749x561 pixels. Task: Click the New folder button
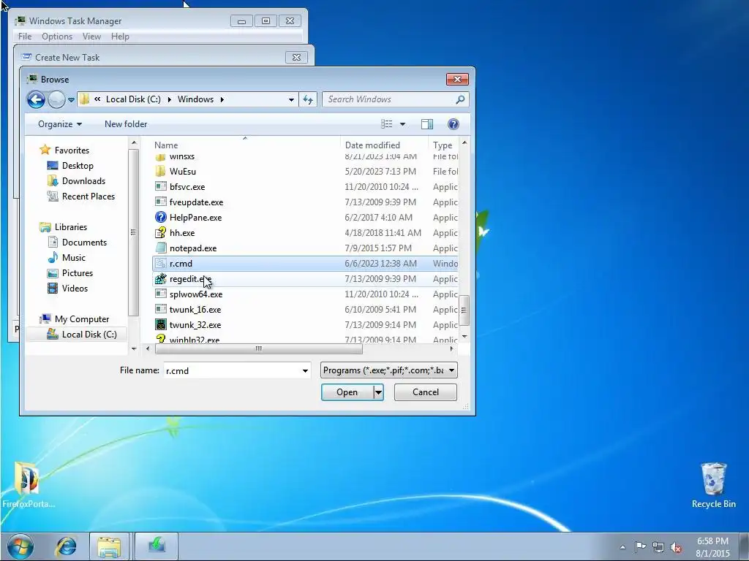tap(126, 124)
